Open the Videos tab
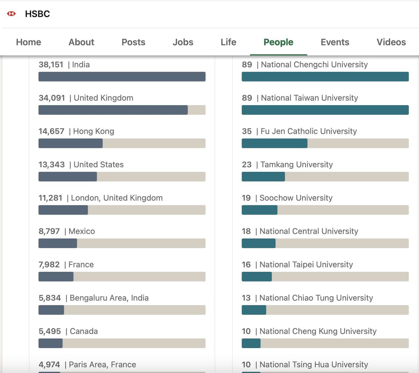The width and height of the screenshot is (419, 373). [391, 42]
